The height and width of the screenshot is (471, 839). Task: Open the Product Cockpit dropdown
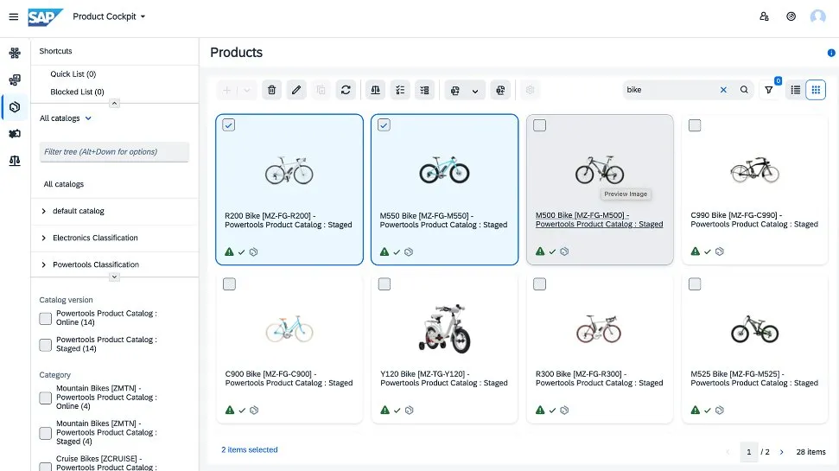[x=109, y=16]
